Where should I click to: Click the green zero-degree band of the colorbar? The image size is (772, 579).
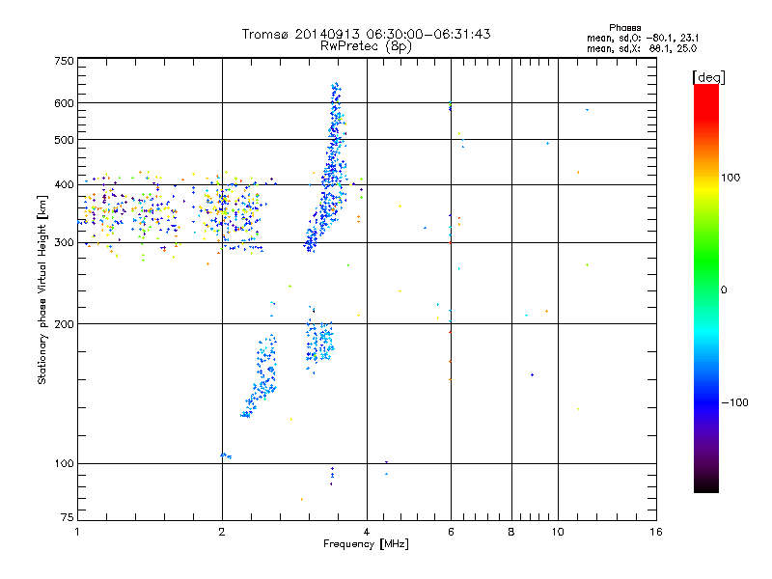706,289
